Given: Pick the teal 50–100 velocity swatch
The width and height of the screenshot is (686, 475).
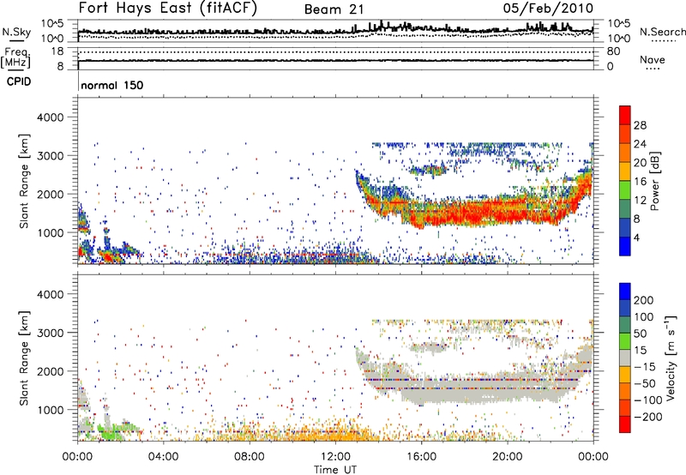Looking at the screenshot, I should 625,325.
